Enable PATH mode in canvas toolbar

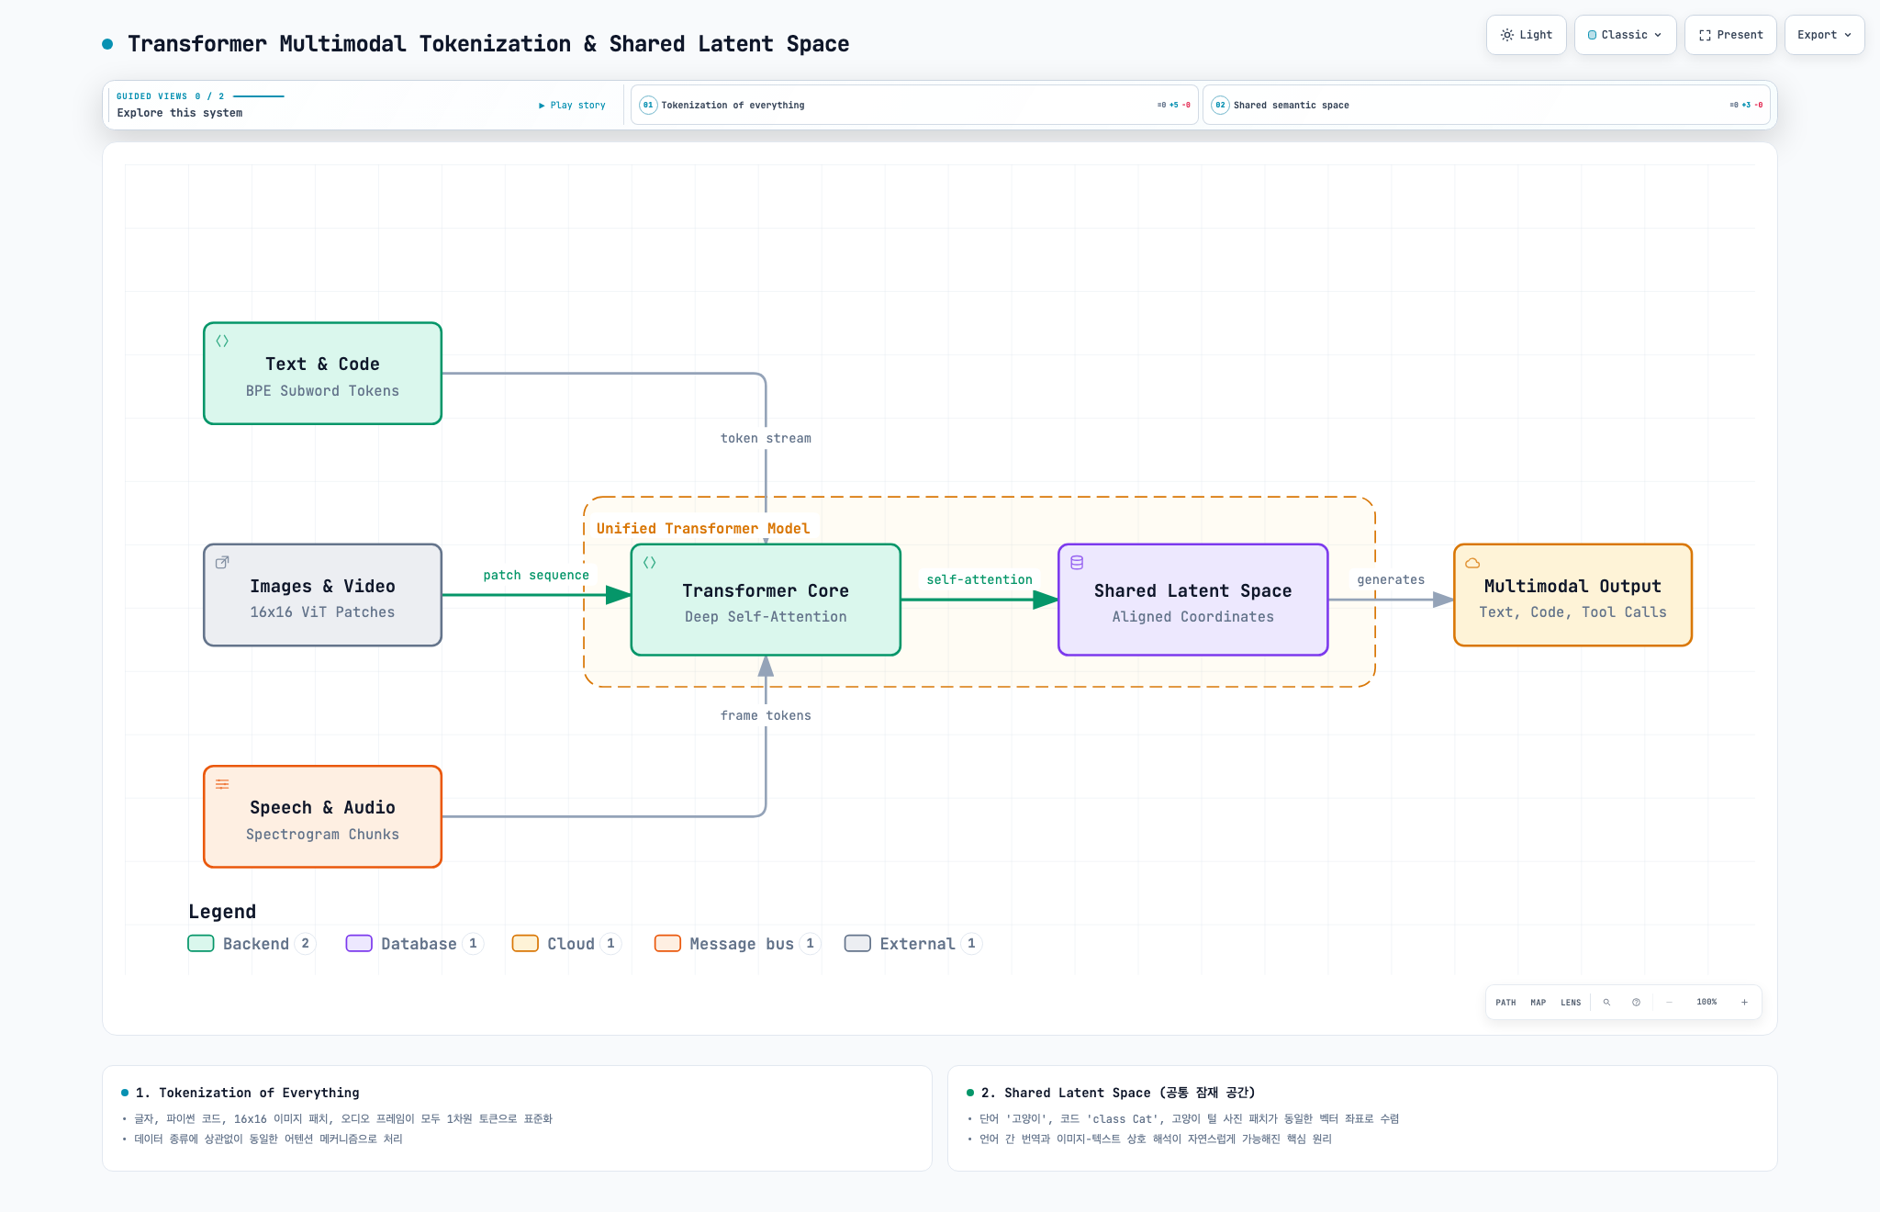(1505, 1003)
